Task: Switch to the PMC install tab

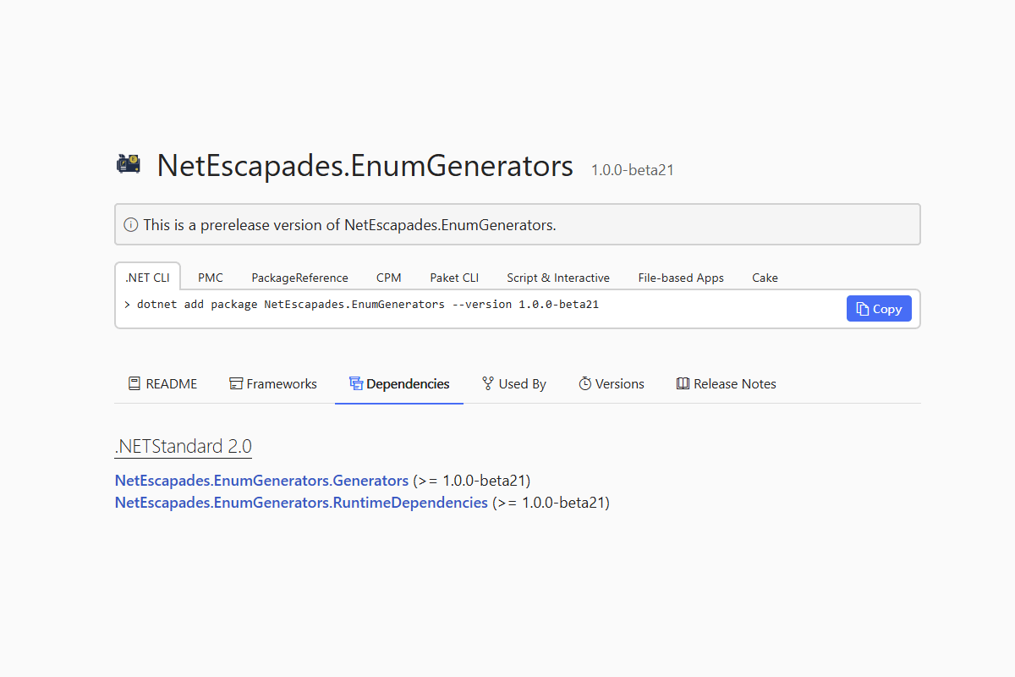Action: (x=211, y=278)
